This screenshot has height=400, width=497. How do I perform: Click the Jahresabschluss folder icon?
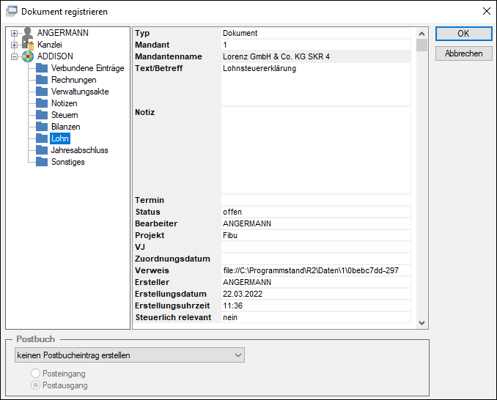coord(42,150)
